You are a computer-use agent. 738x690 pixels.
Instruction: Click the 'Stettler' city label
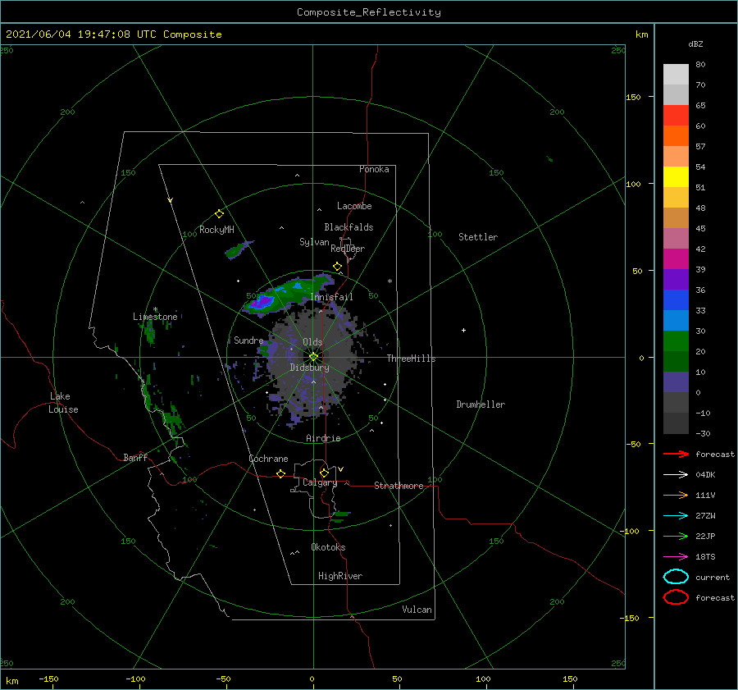(x=478, y=237)
